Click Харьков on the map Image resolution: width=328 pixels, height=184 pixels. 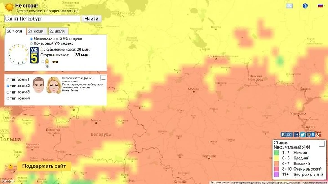180,182
